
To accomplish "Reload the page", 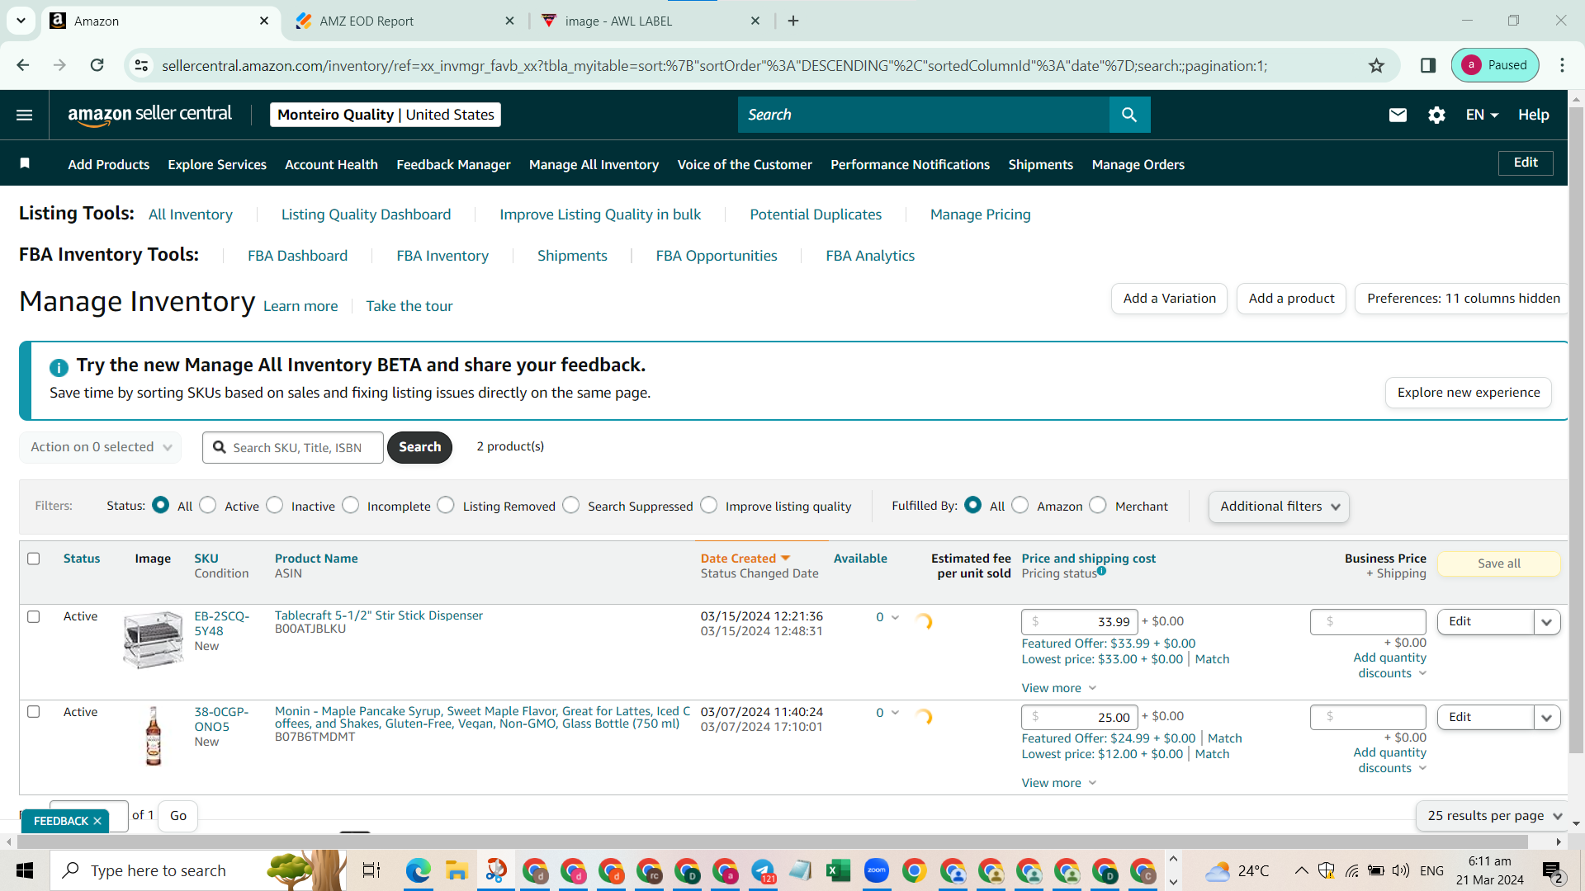I will [x=97, y=65].
